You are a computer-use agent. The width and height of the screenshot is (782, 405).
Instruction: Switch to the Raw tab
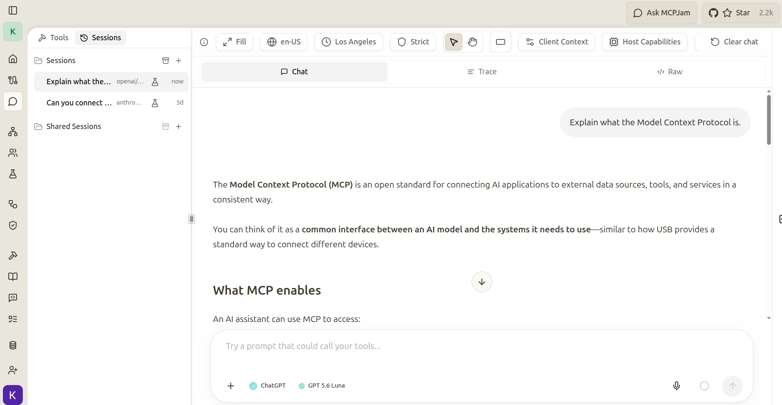[670, 72]
